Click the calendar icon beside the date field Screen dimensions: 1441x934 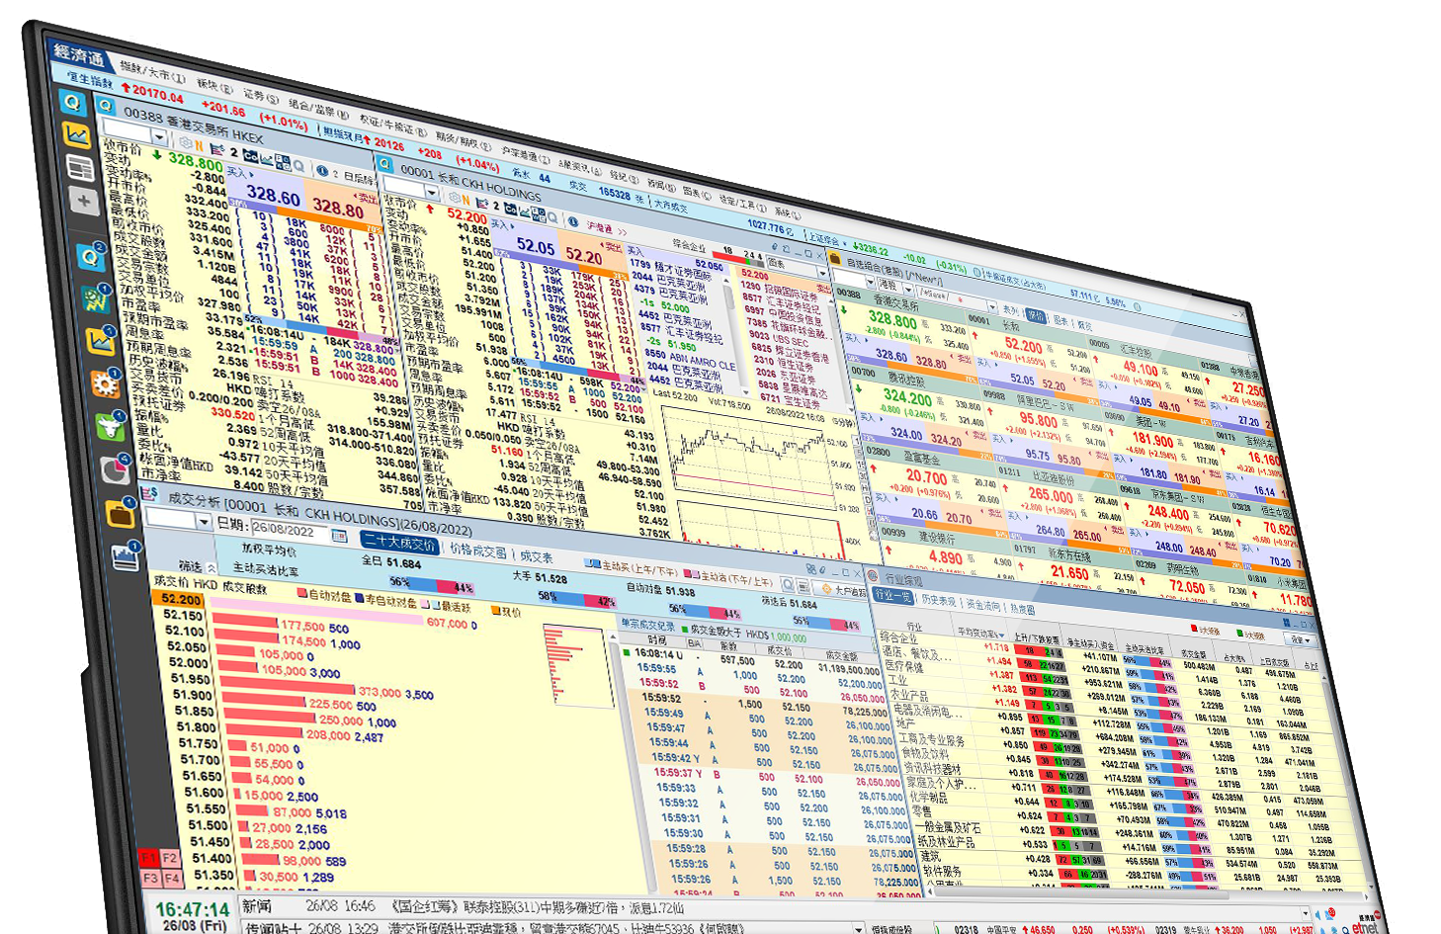point(339,535)
